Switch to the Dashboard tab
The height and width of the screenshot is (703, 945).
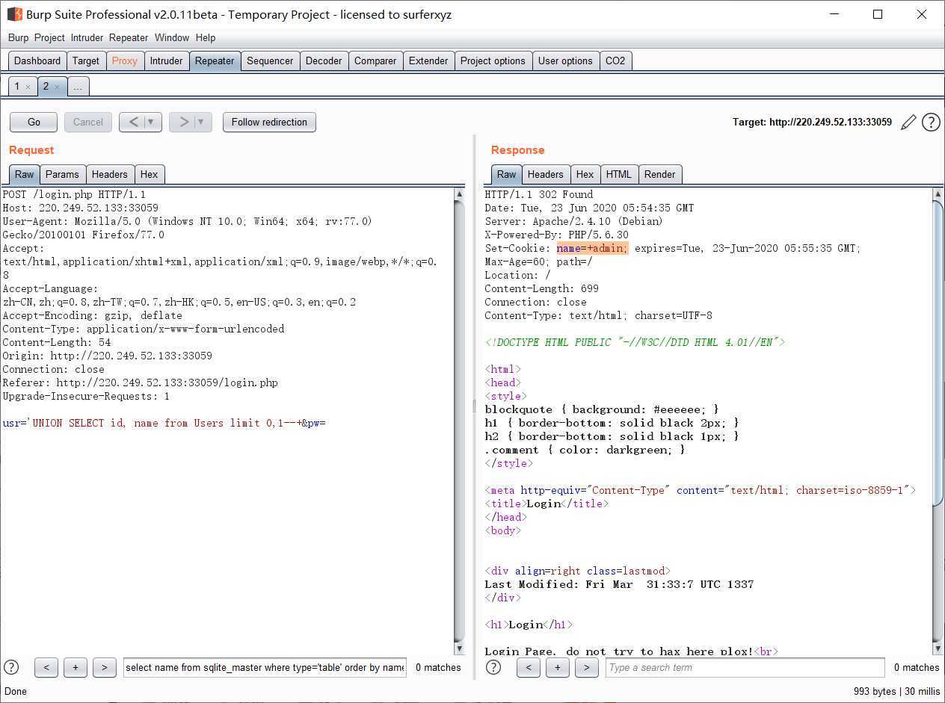[x=37, y=61]
